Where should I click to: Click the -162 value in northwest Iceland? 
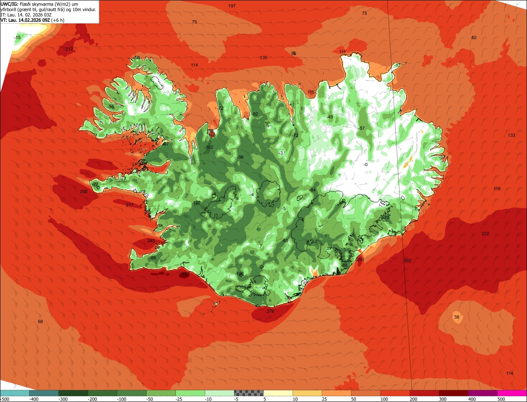pyautogui.click(x=209, y=148)
